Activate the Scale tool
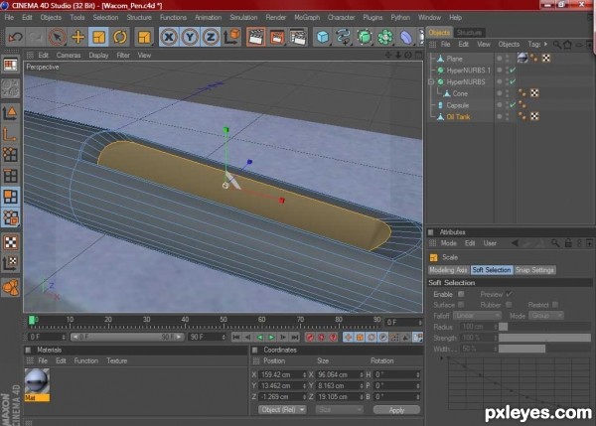This screenshot has width=596, height=426. pyautogui.click(x=98, y=38)
